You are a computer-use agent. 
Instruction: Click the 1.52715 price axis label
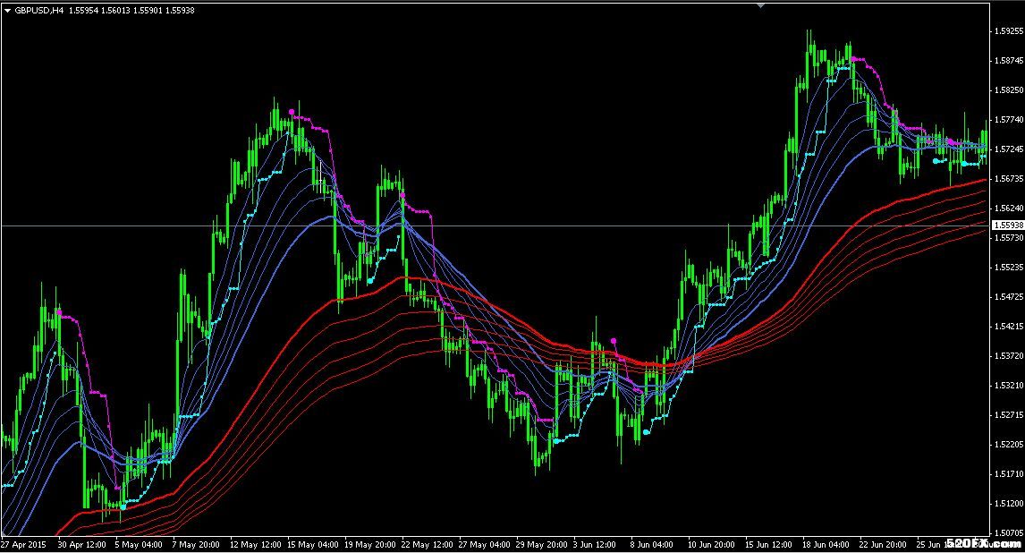1009,415
